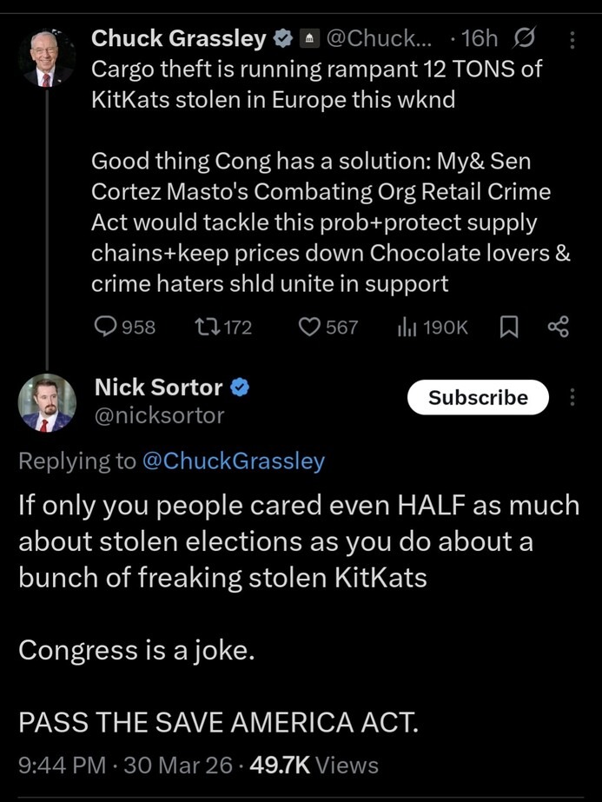Bookmark Chuck Grassley's tweet

click(510, 327)
